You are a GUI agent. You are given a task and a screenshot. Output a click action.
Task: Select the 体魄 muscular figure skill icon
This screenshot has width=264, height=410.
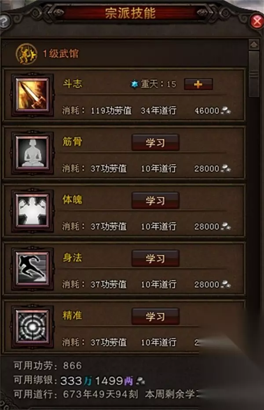[33, 211]
